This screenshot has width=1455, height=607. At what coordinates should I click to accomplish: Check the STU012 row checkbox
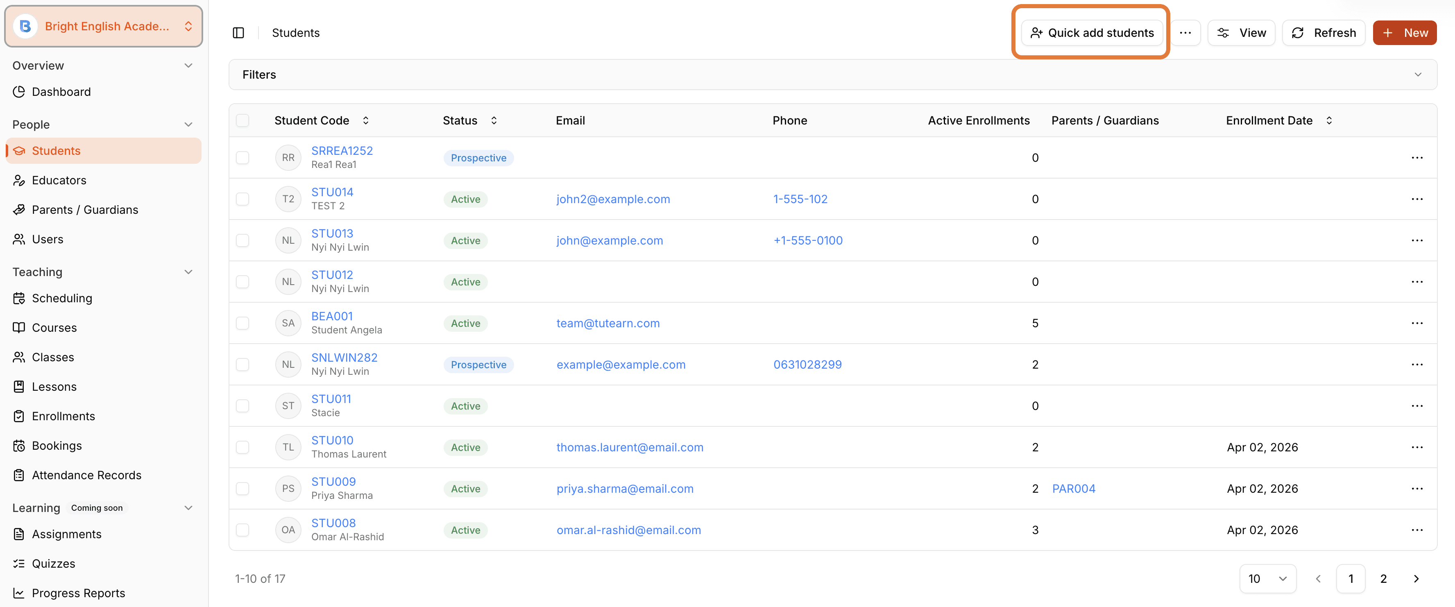coord(242,282)
